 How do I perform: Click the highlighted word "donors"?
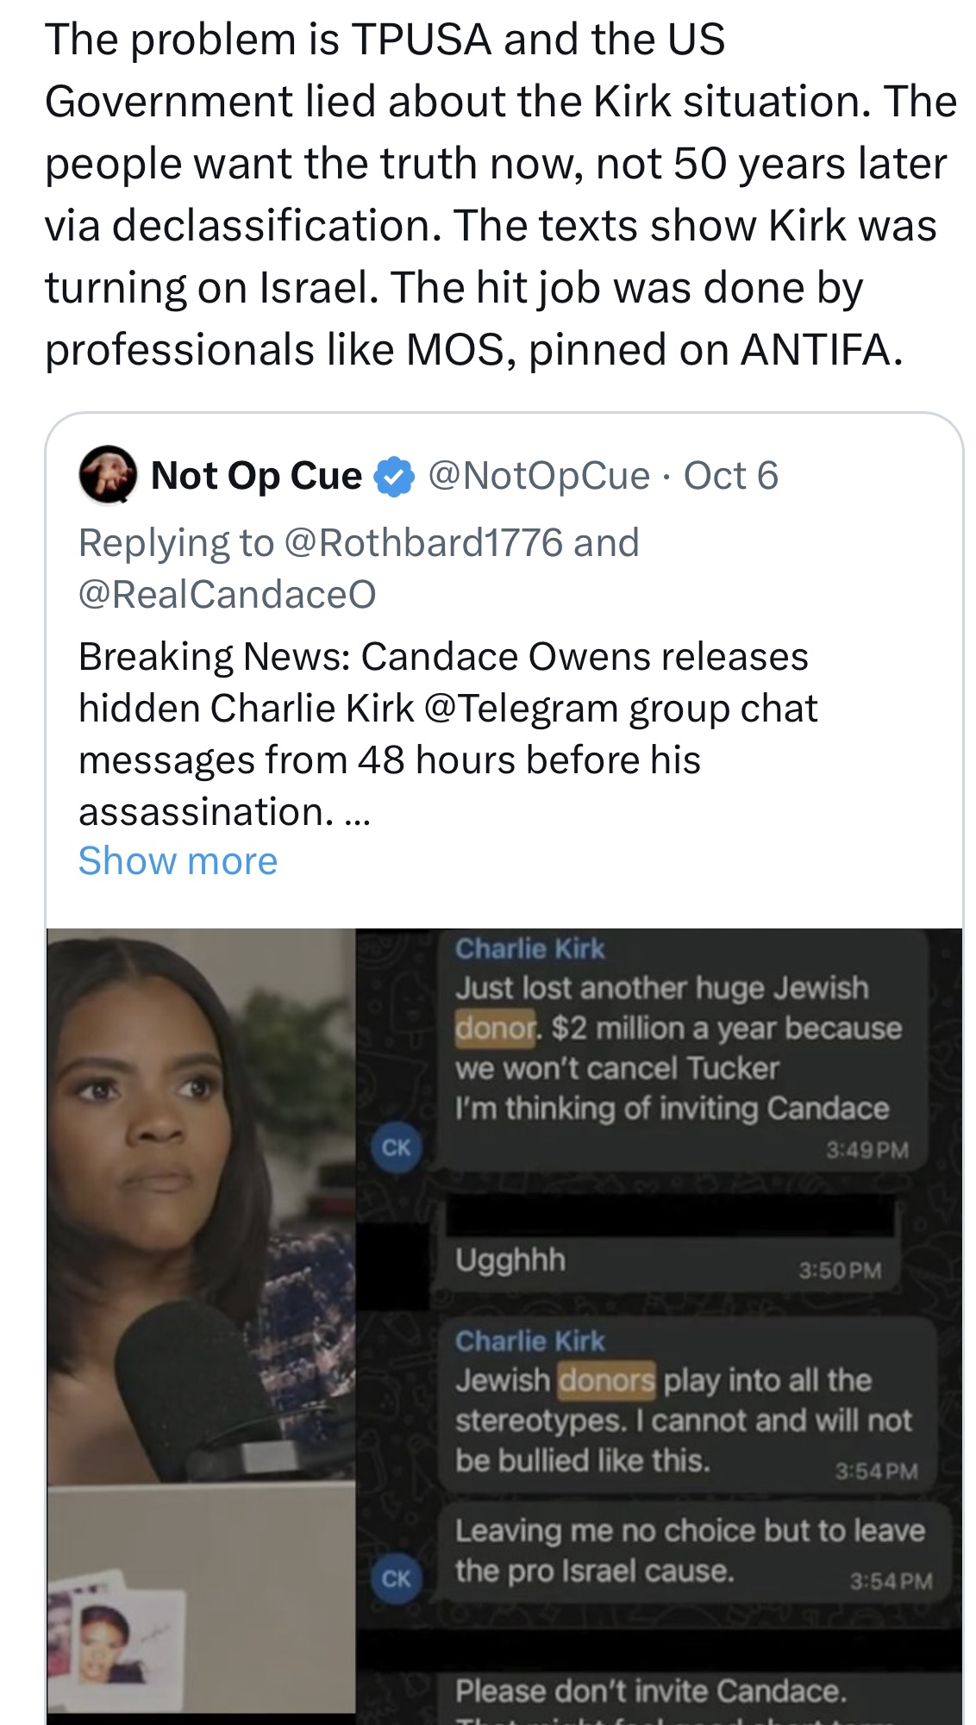point(606,1380)
